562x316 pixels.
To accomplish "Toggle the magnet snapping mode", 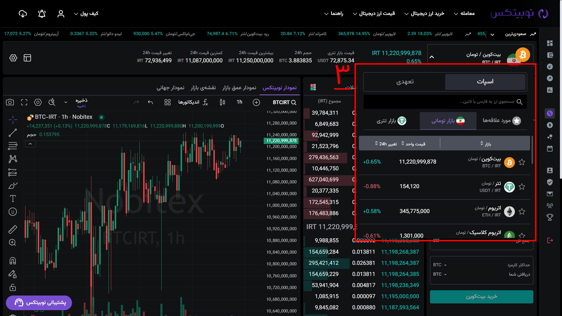I will click(x=13, y=261).
